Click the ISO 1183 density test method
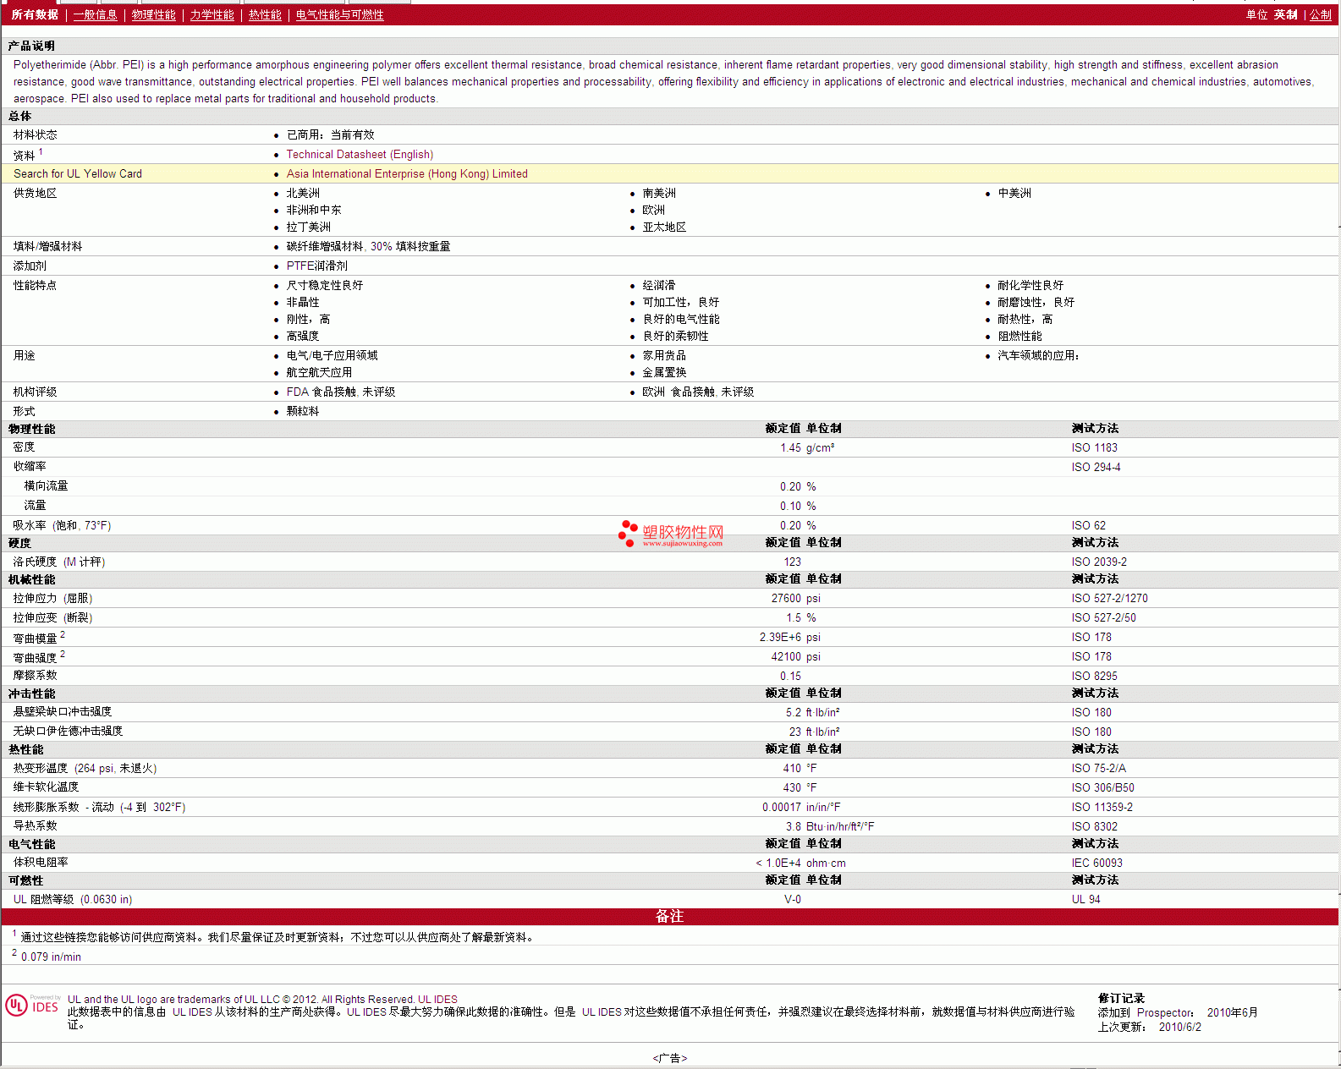 point(1094,448)
